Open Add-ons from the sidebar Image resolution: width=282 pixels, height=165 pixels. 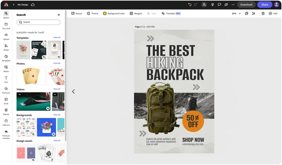point(6,122)
